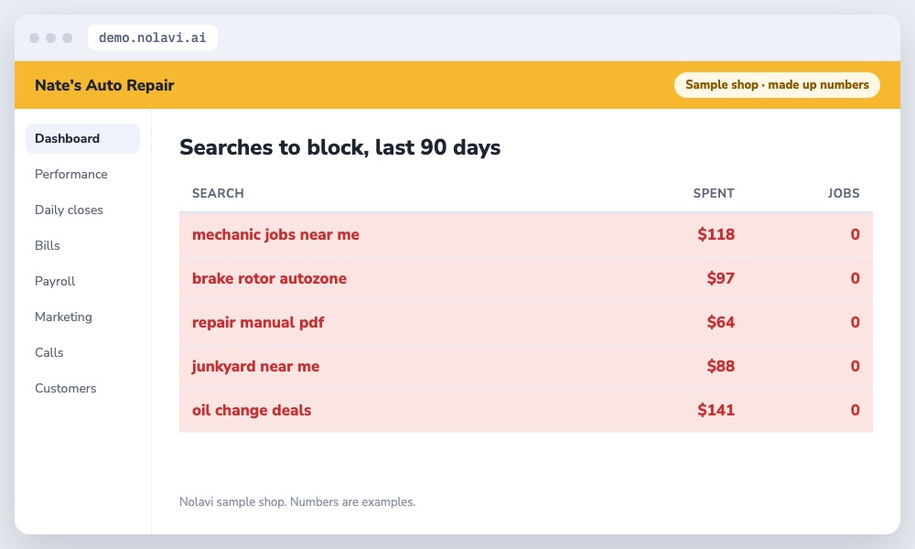The width and height of the screenshot is (915, 549).
Task: Click the Sample shop made up numbers badge
Action: pos(777,84)
